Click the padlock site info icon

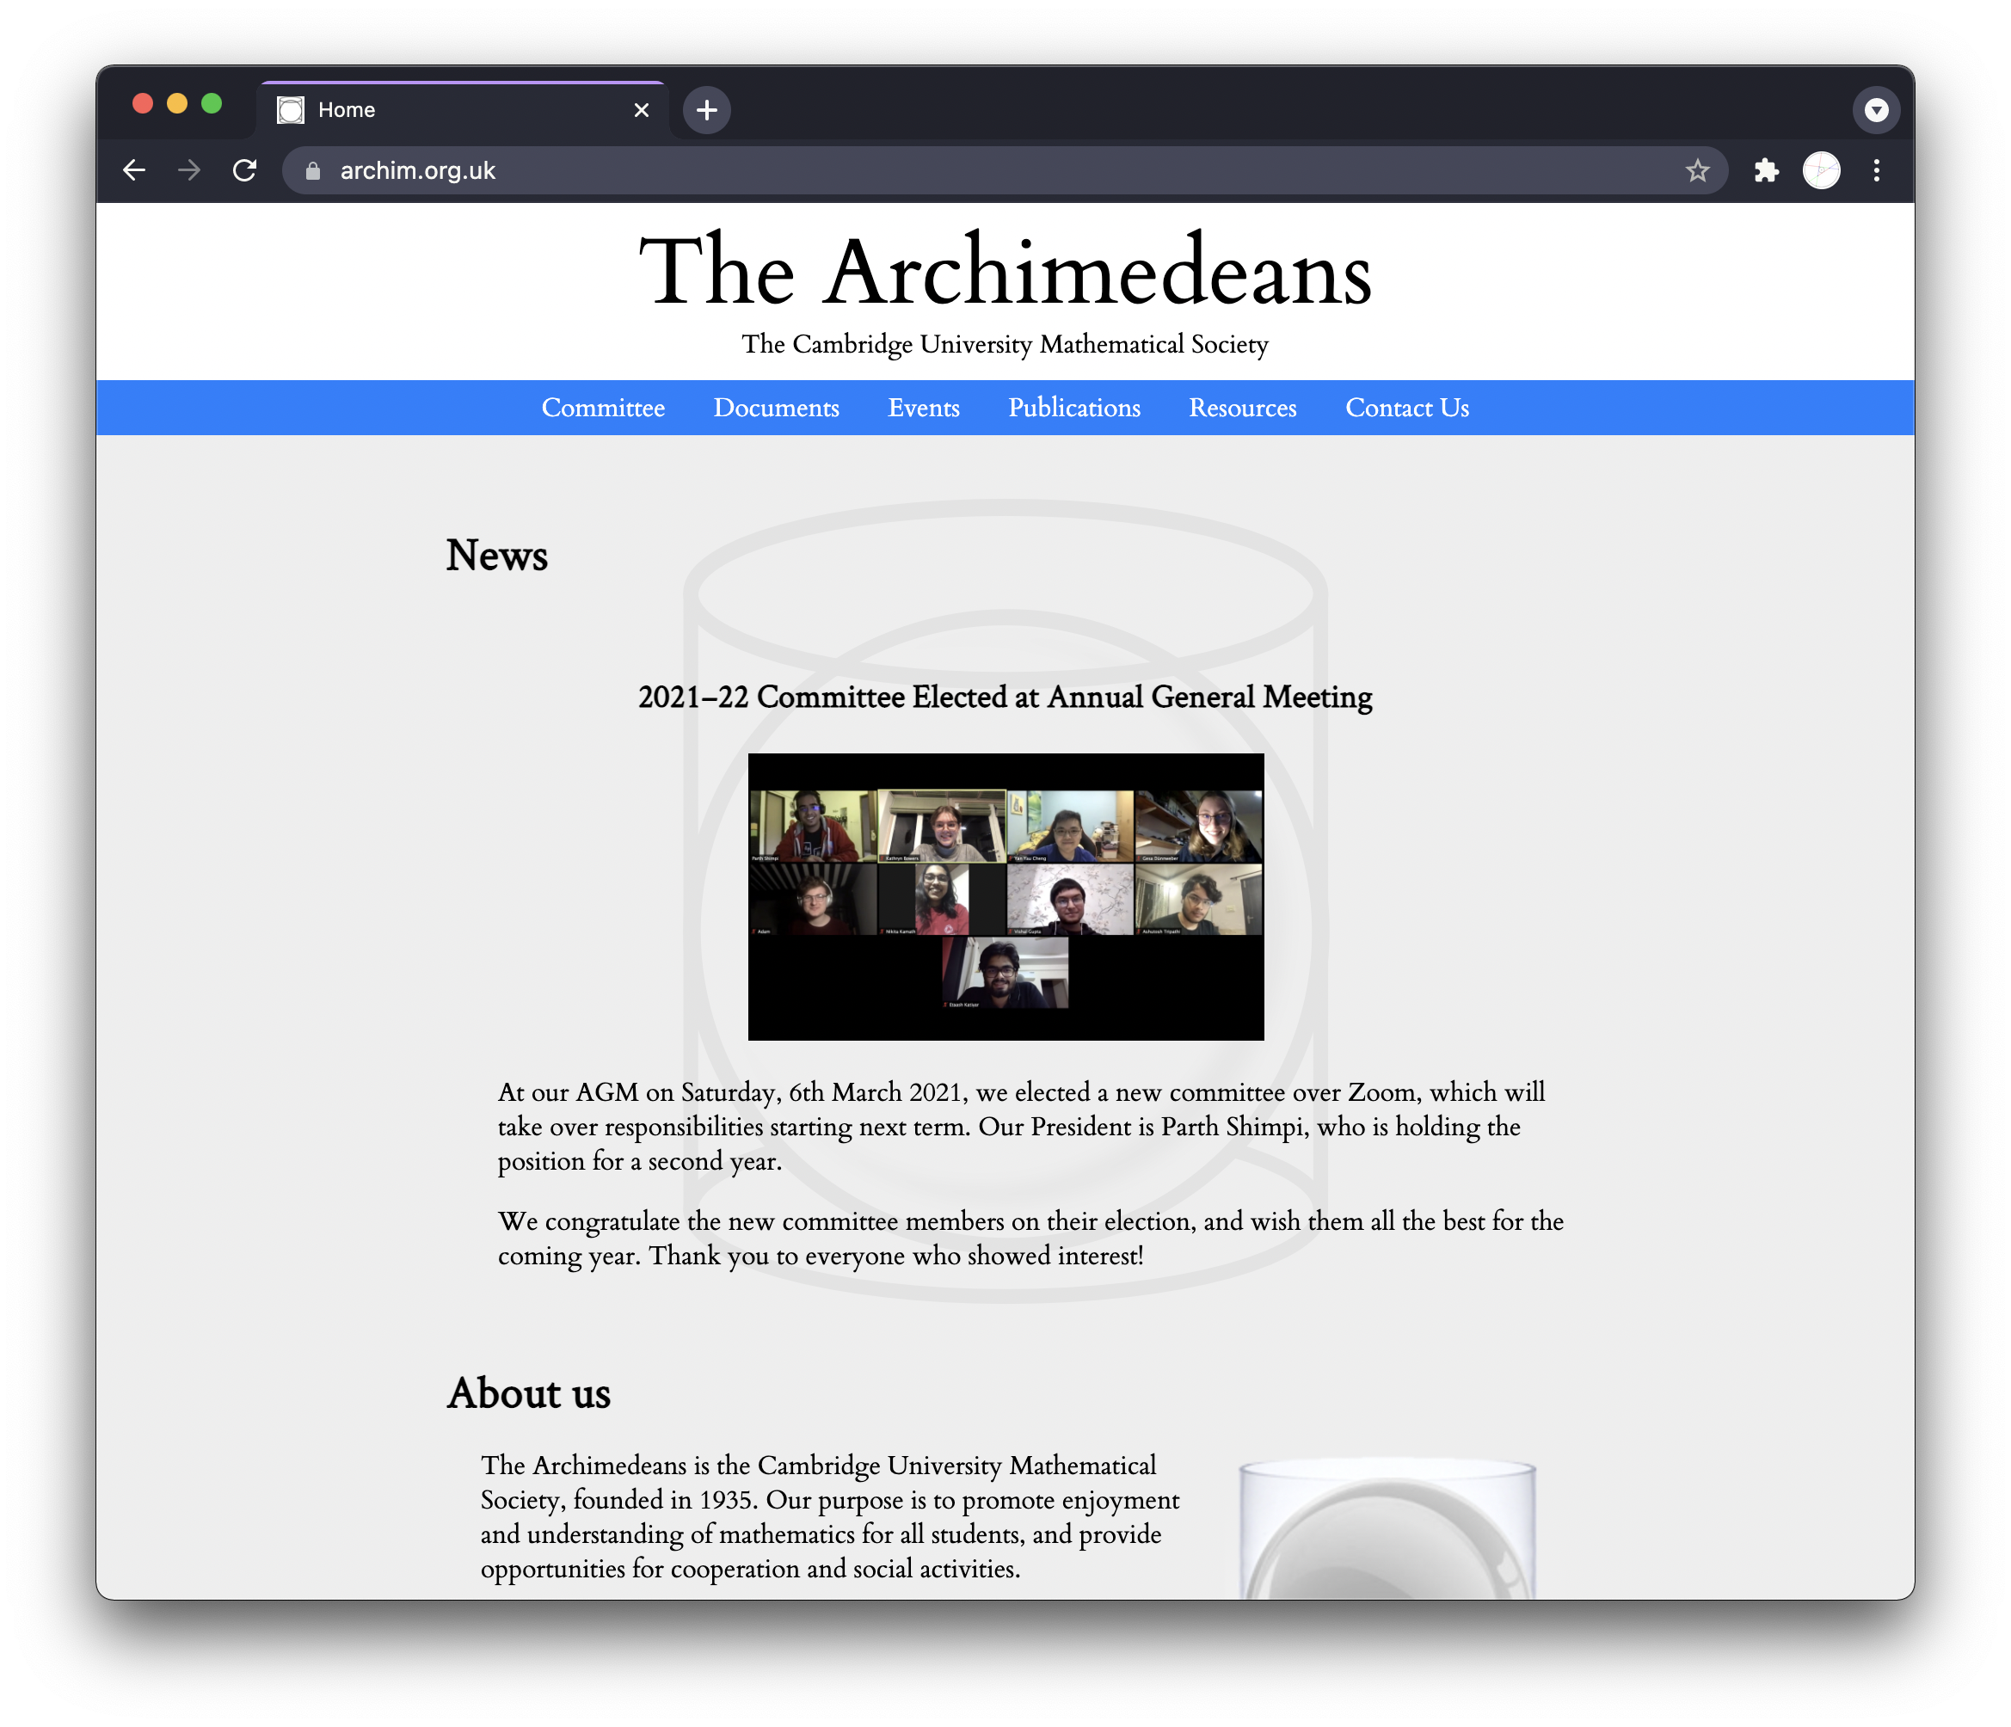pos(312,171)
